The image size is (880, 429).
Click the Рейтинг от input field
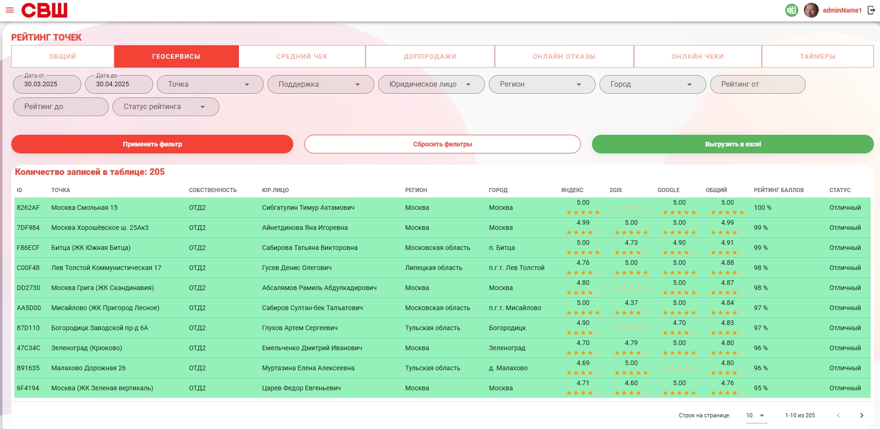(x=758, y=84)
